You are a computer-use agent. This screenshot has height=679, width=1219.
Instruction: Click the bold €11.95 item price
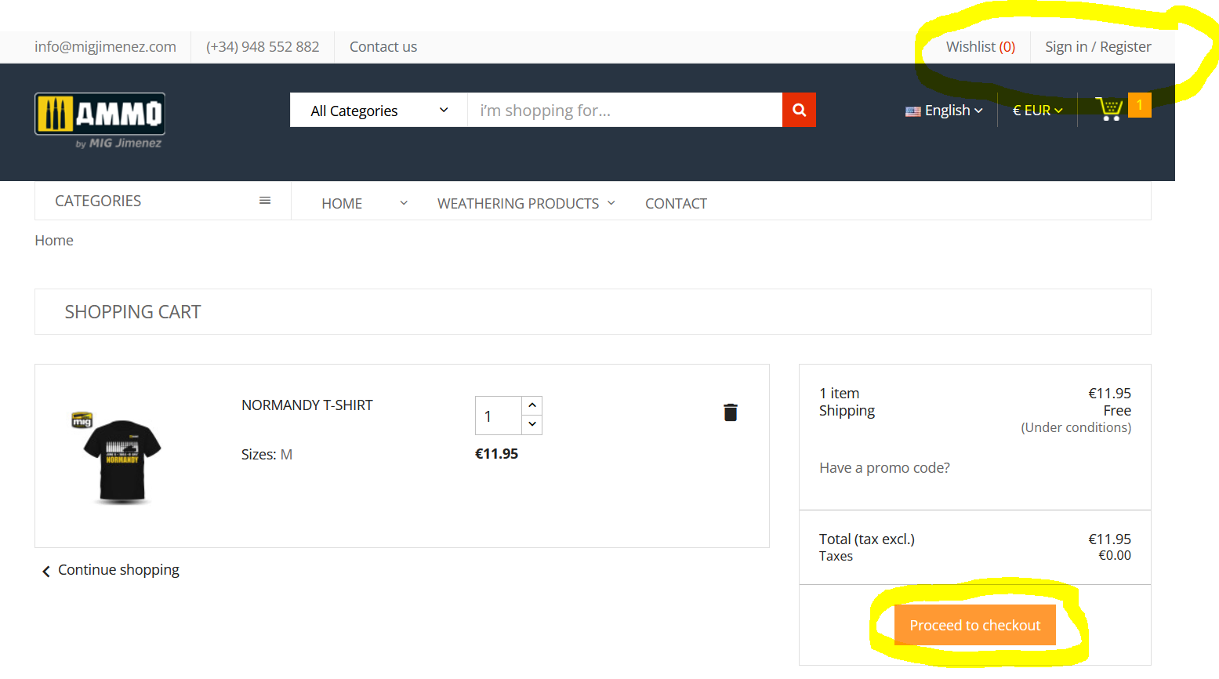click(497, 454)
